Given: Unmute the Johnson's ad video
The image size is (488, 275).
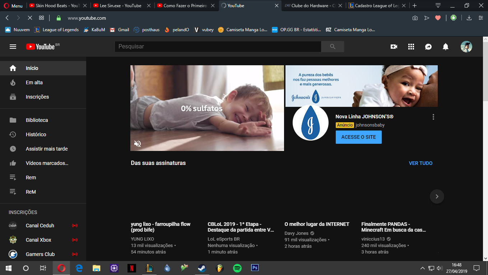Looking at the screenshot, I should [x=138, y=144].
